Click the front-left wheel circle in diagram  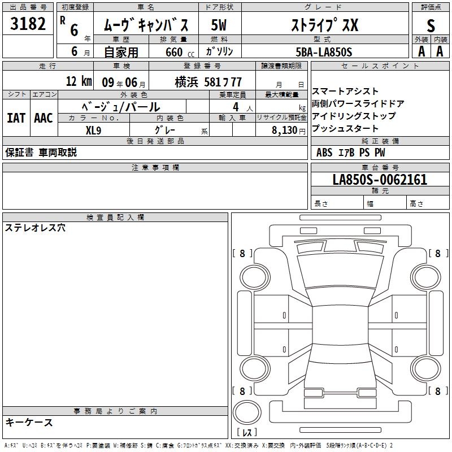255,277
